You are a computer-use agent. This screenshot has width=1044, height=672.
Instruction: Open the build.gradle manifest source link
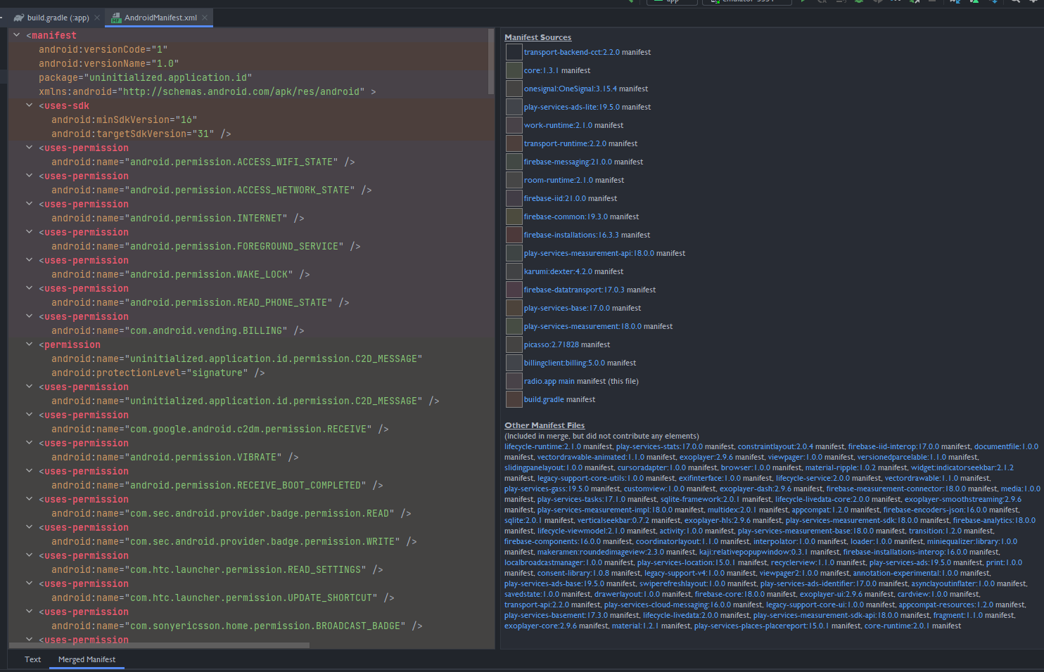pyautogui.click(x=544, y=399)
